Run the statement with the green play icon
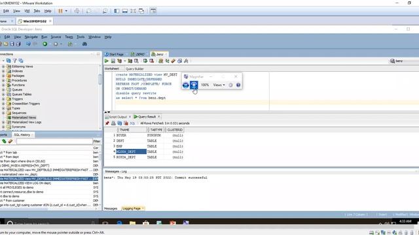 (106, 61)
